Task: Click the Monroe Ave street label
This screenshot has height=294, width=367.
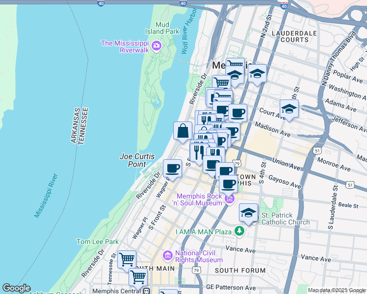Action: [x=334, y=164]
